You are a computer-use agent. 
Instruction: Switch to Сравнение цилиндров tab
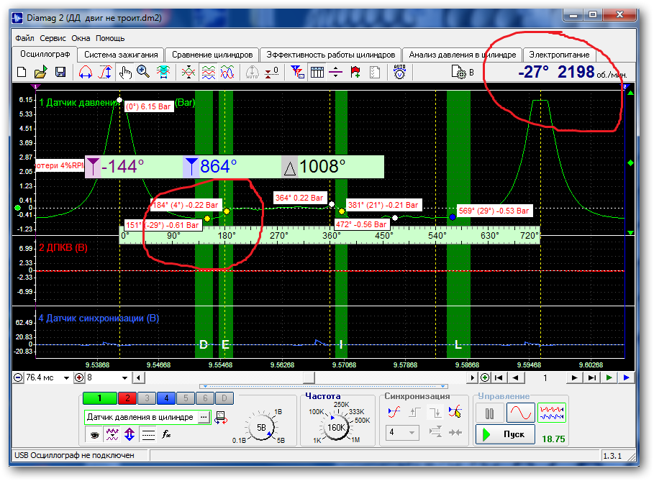212,55
